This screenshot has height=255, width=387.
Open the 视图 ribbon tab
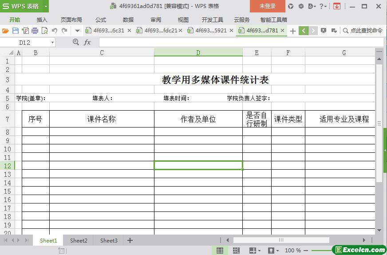click(183, 20)
